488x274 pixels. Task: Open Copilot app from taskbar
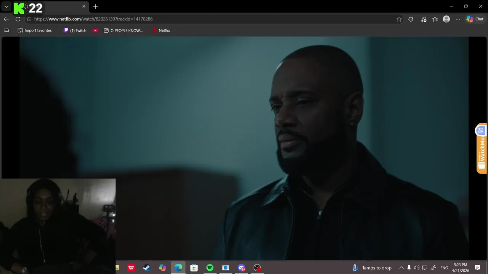pos(162,268)
